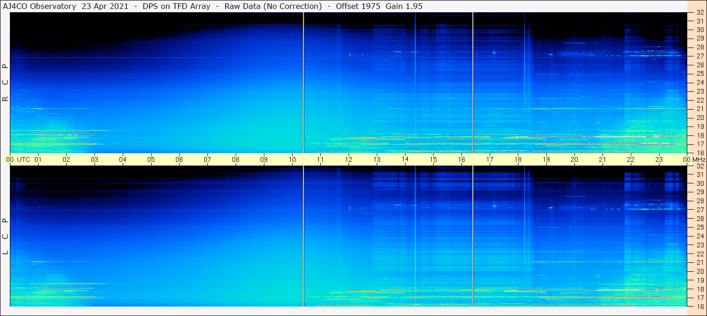Click the '19' hour label on the time axis
707x316 pixels.
546,159
